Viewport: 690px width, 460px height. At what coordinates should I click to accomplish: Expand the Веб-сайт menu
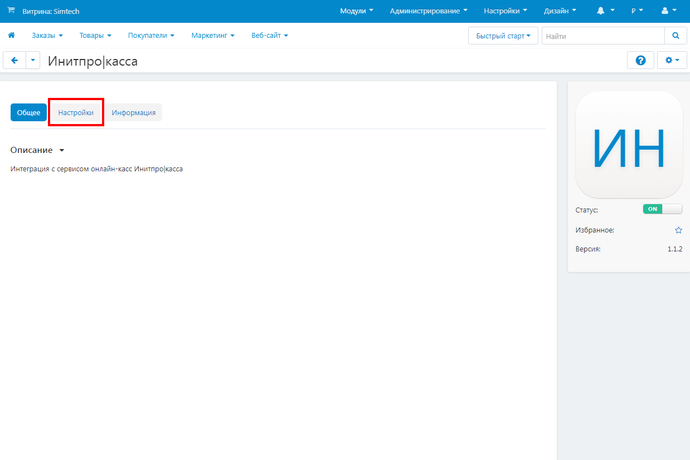pyautogui.click(x=270, y=36)
